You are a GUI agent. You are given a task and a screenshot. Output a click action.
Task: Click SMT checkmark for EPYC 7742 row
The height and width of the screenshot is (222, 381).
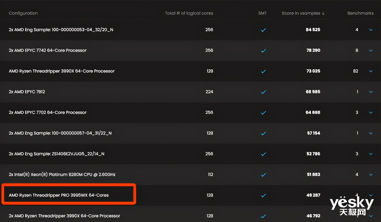coord(263,51)
